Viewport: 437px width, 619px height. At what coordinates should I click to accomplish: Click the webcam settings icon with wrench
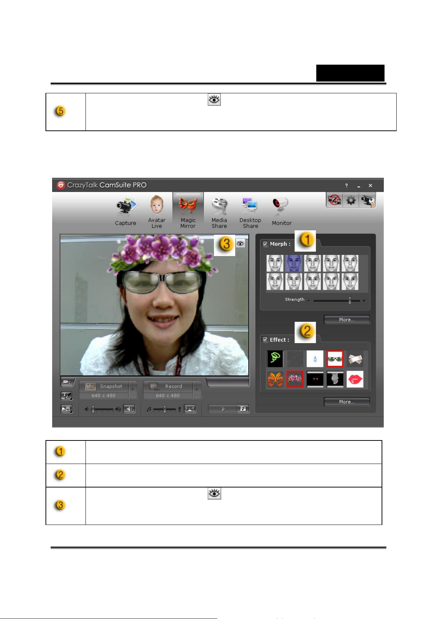coord(367,200)
